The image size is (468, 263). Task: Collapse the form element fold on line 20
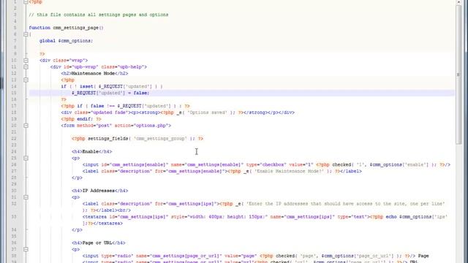26,126
